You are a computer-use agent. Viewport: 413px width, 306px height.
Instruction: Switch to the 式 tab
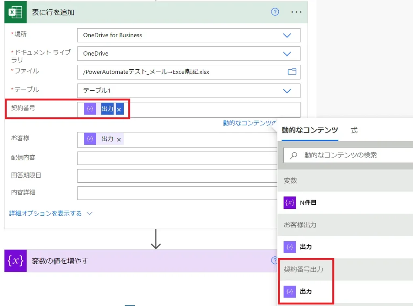354,130
